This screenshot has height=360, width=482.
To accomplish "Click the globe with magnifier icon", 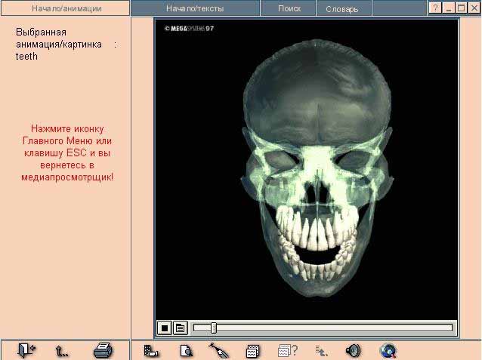I will point(388,350).
